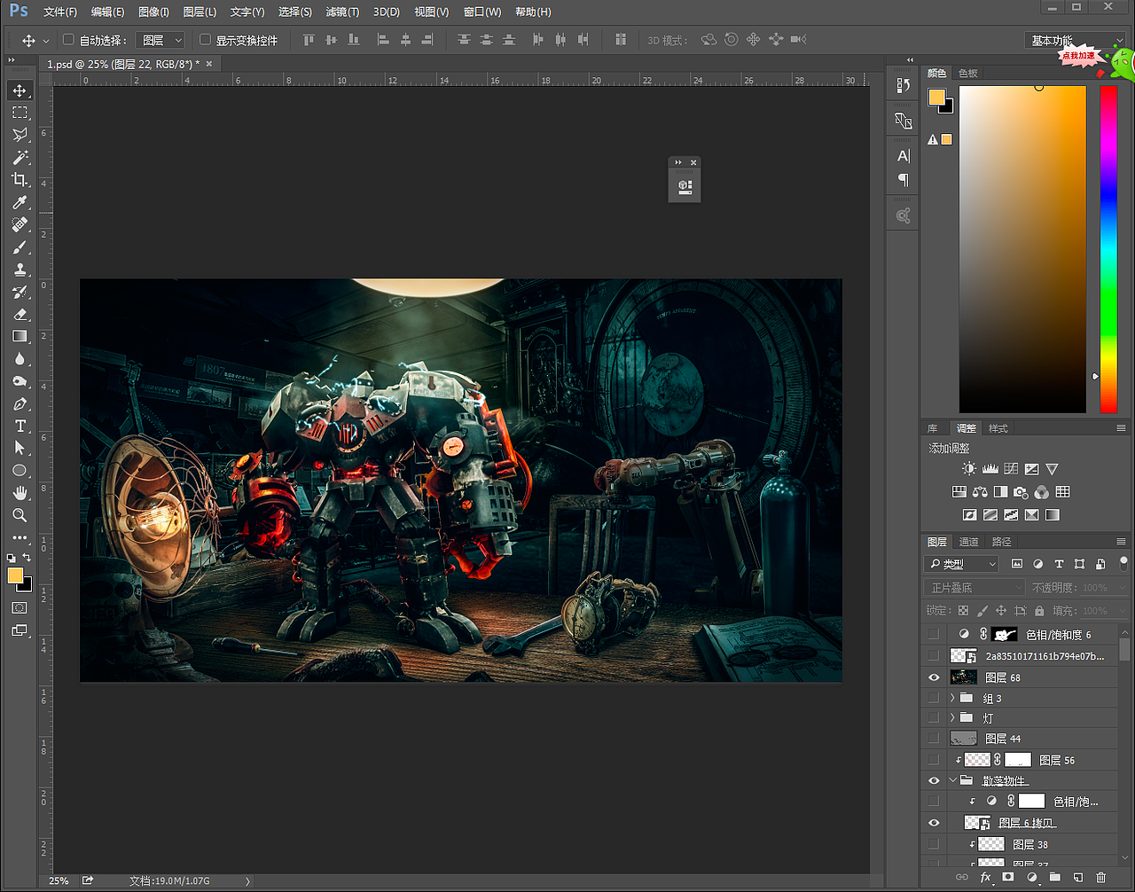Expand the 组 3 layer group
This screenshot has height=892, width=1135.
[x=953, y=698]
